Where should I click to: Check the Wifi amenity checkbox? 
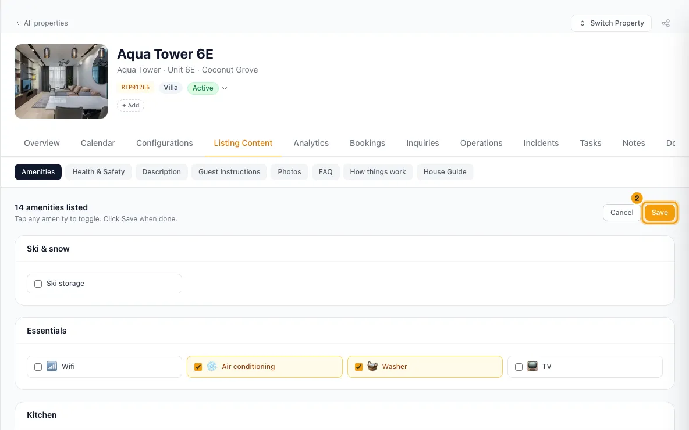click(38, 367)
